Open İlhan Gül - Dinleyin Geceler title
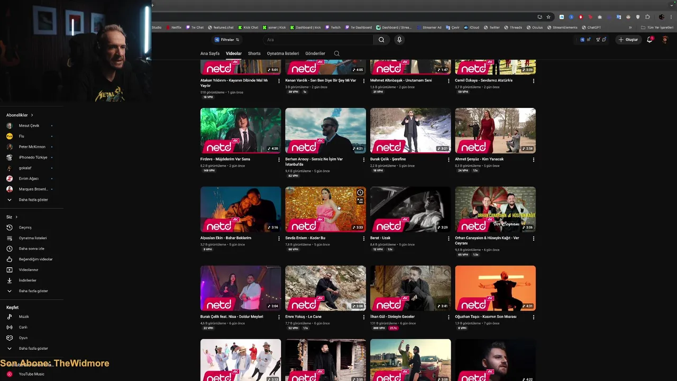The height and width of the screenshot is (381, 677). 392,317
